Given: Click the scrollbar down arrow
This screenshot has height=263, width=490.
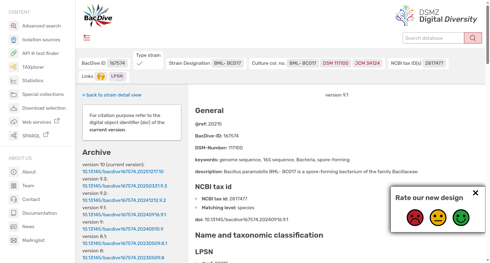Looking at the screenshot, I should 488,260.
